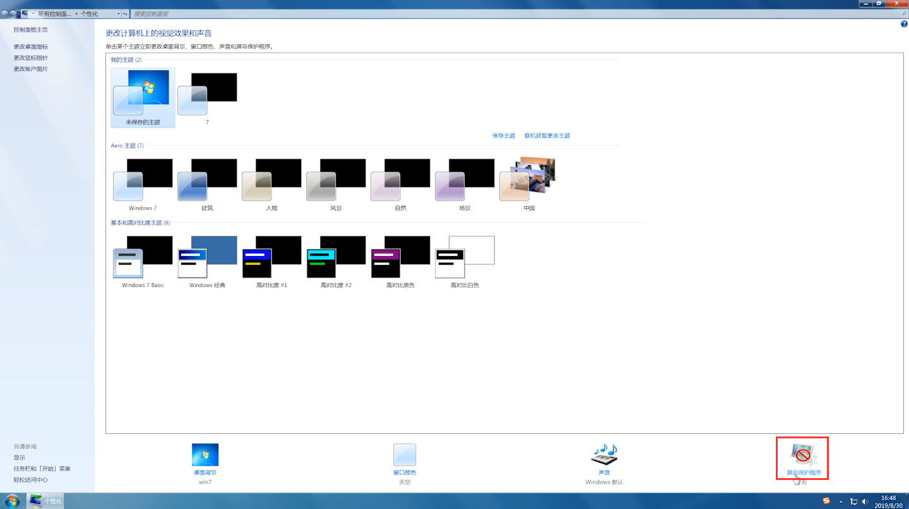909x509 pixels.
Task: Click the Sogou input method tray icon
Action: tap(826, 501)
